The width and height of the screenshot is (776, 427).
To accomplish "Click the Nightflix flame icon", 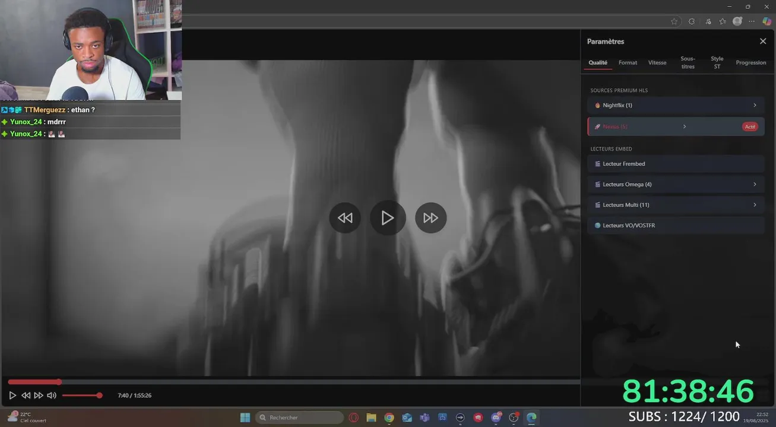I will click(x=597, y=105).
